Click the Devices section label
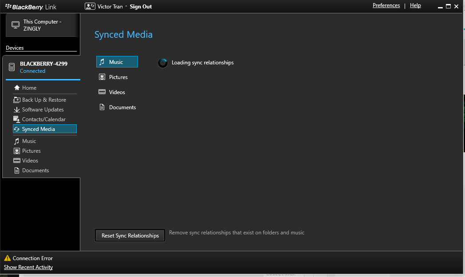 [x=15, y=48]
